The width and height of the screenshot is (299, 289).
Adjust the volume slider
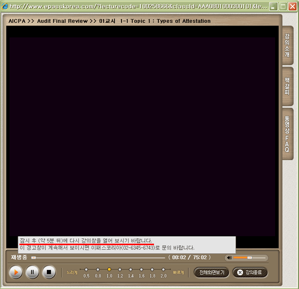click(x=249, y=258)
